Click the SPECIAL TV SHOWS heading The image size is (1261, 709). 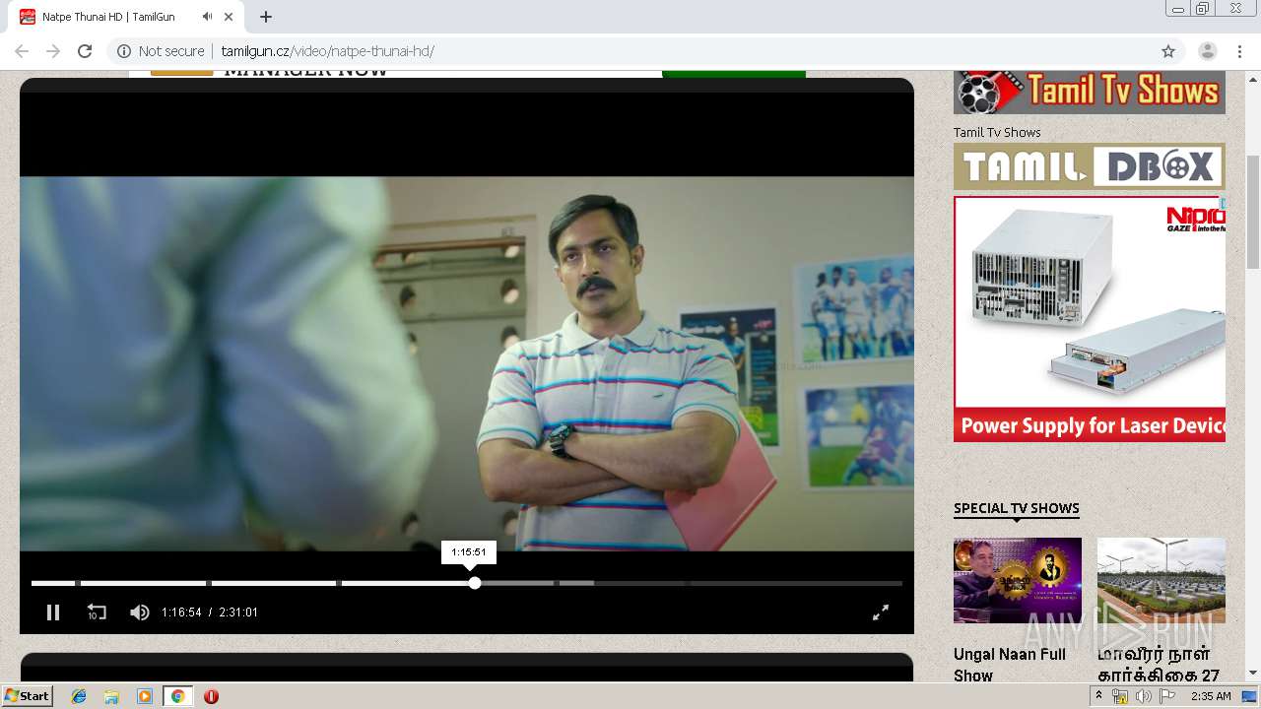(x=1017, y=508)
